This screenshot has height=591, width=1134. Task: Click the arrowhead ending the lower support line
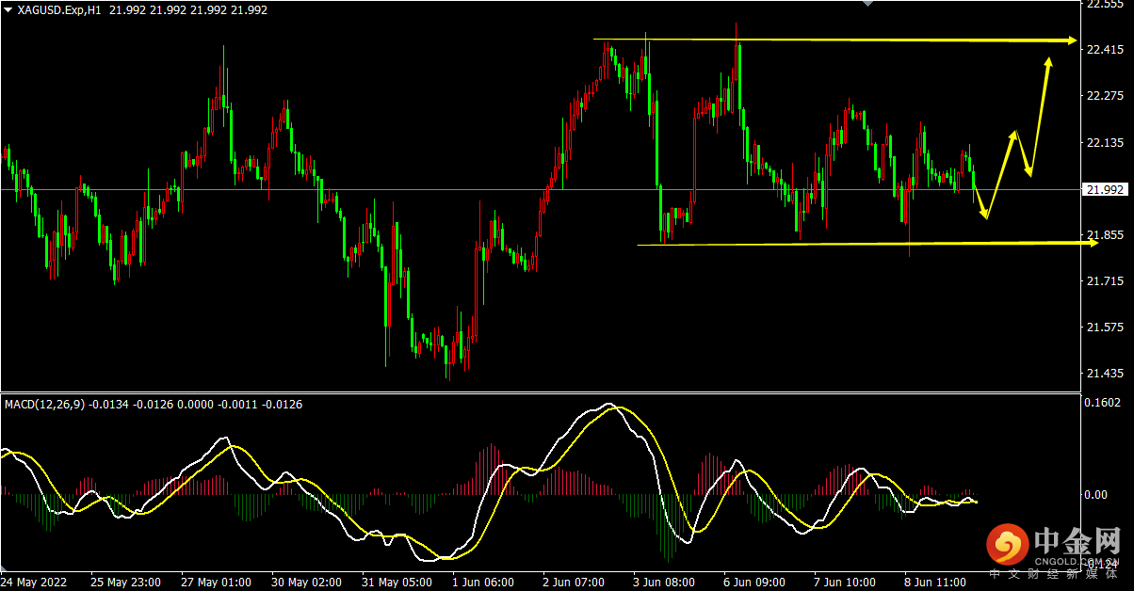click(1093, 243)
